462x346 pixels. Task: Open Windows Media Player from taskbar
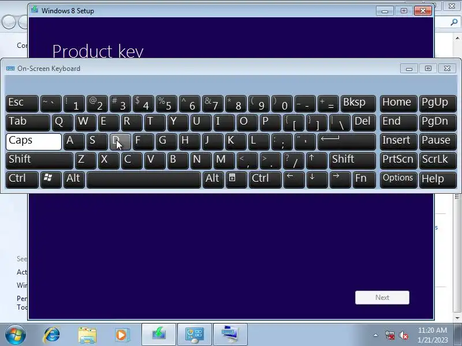(122, 335)
